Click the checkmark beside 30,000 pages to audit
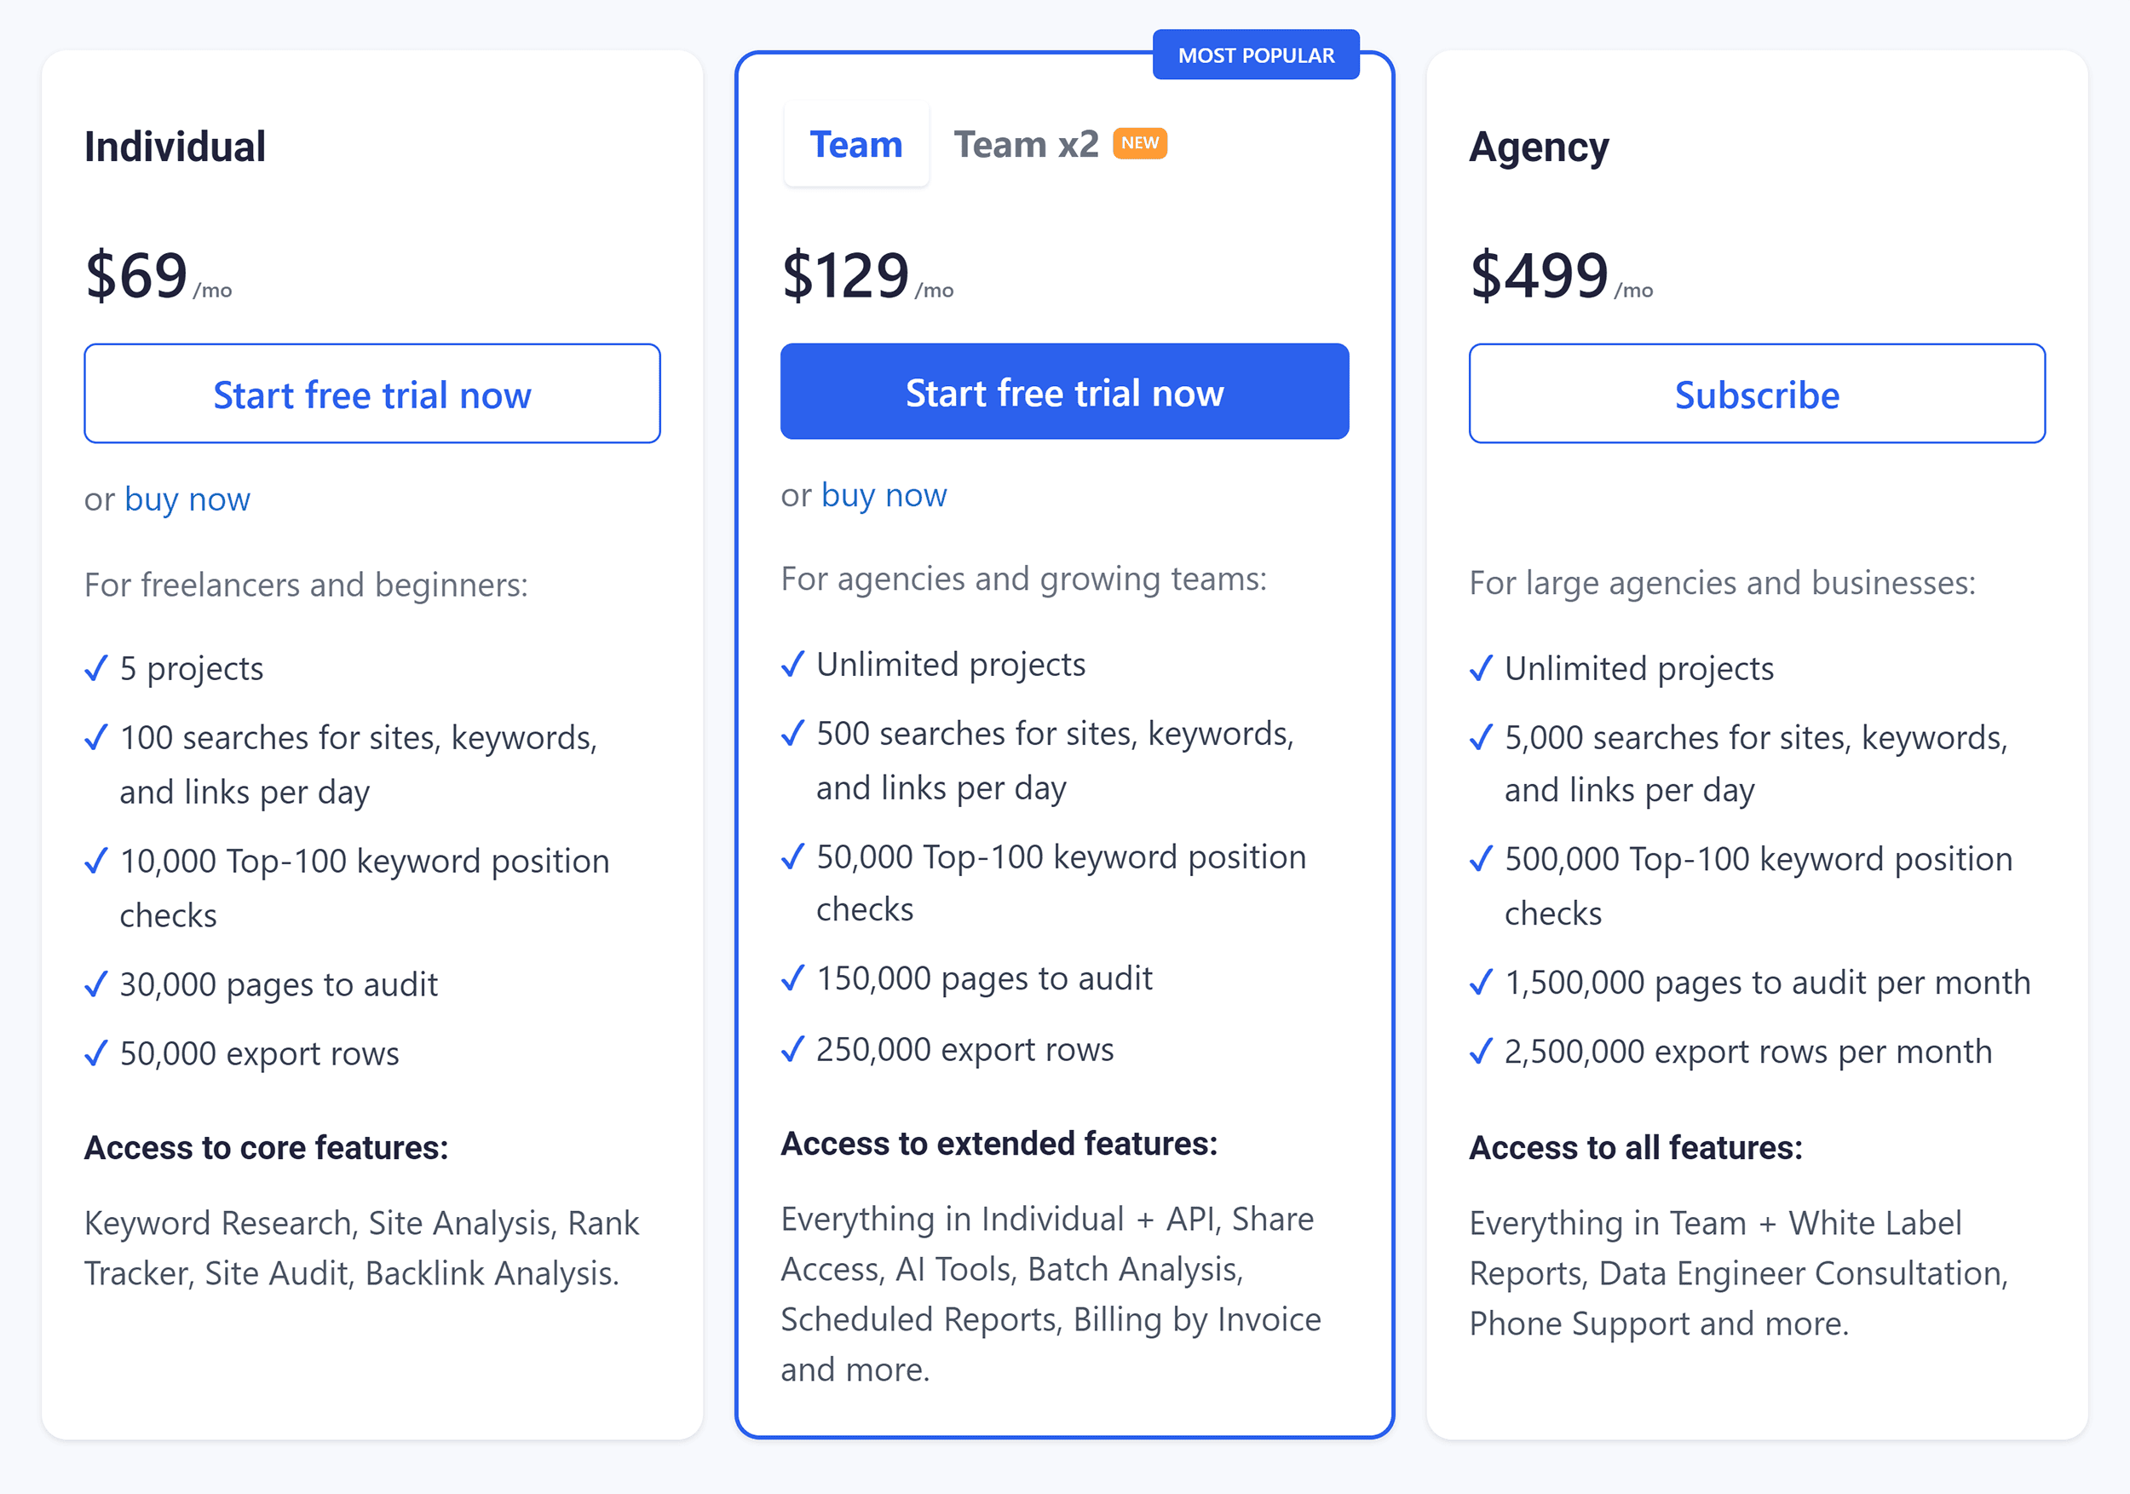Viewport: 2130px width, 1494px height. [95, 984]
